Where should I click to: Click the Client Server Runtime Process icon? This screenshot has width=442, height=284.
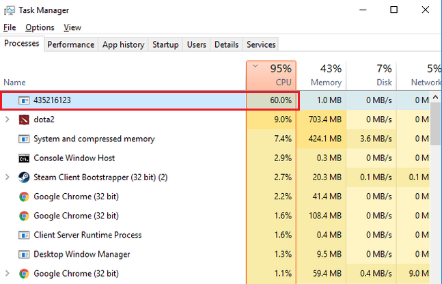pos(23,235)
